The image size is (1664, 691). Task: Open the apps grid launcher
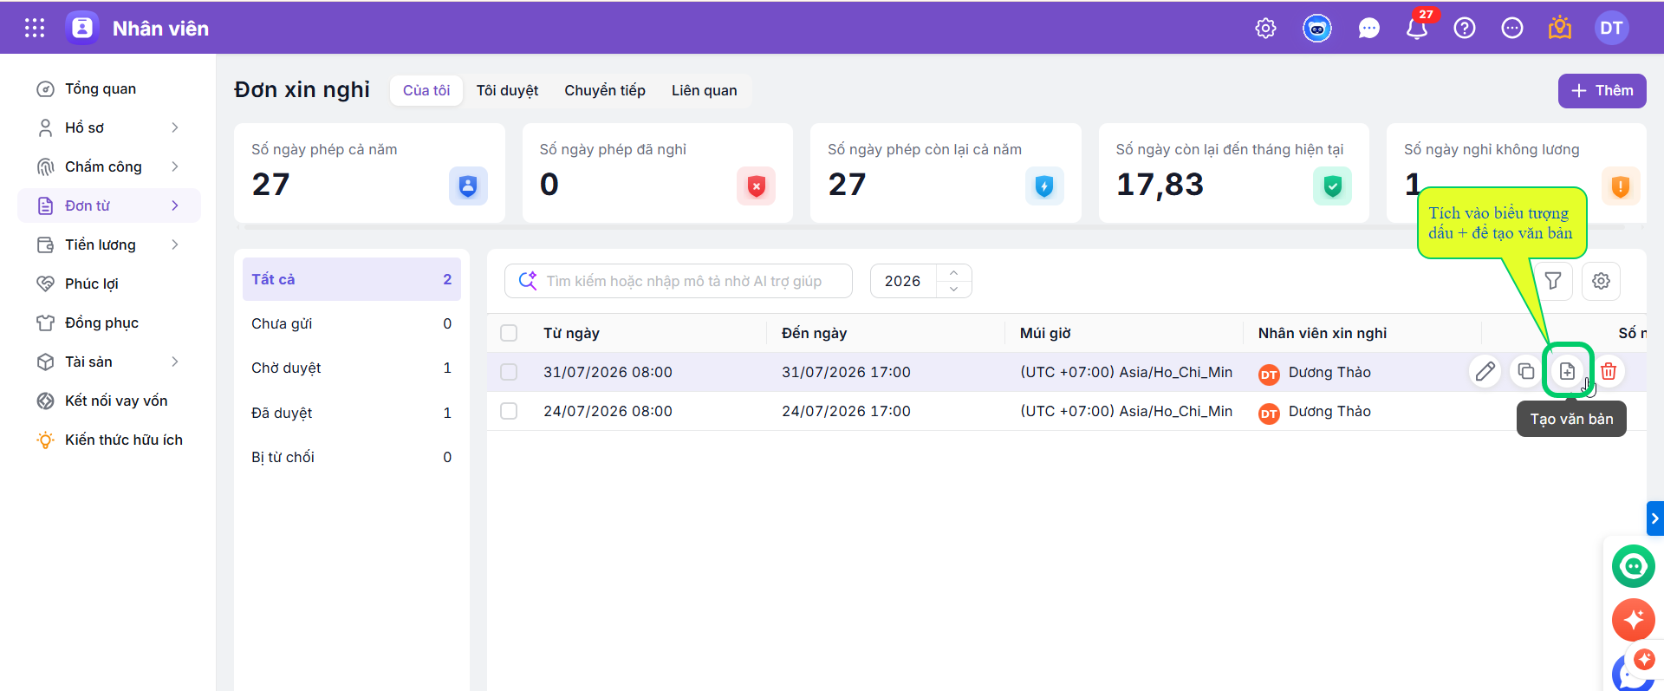35,28
